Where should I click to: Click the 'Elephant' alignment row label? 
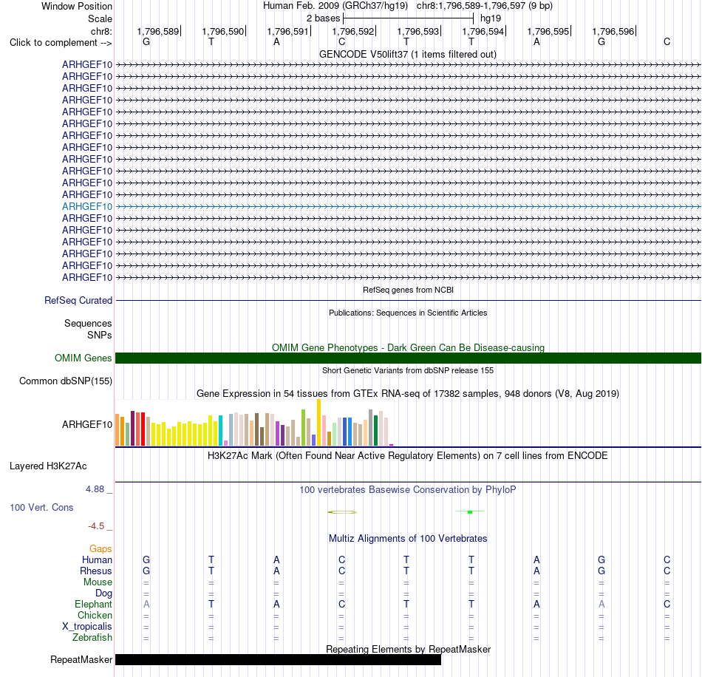pos(93,604)
